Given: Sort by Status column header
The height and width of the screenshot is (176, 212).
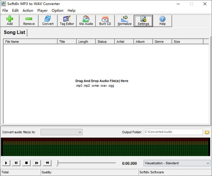Looking at the screenshot, I should coord(105,42).
